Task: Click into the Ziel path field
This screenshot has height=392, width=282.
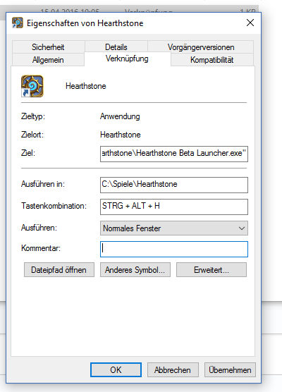Action: click(x=174, y=154)
